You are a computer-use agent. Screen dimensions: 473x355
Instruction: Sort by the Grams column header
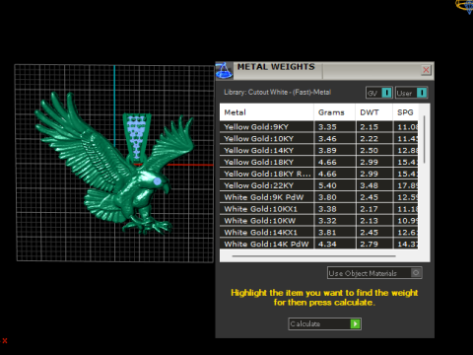point(334,112)
